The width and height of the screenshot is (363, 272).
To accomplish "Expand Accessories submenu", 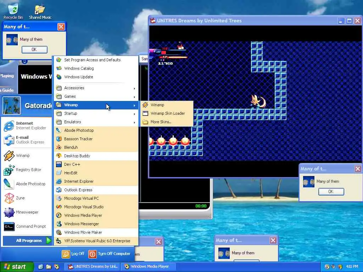I will [x=96, y=88].
